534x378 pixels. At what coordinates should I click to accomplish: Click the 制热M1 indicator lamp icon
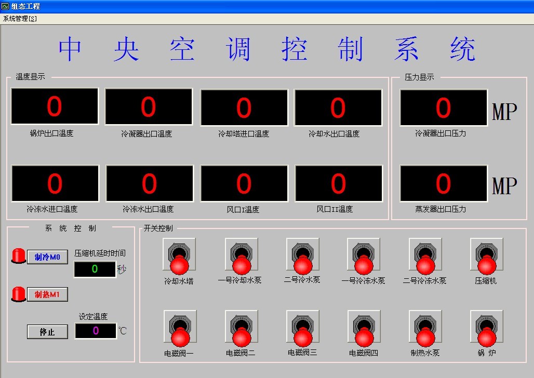pyautogui.click(x=18, y=294)
